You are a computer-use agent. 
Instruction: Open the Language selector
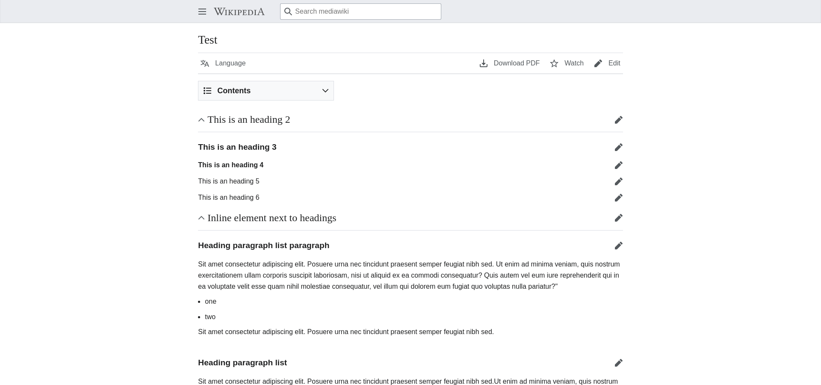(x=223, y=63)
